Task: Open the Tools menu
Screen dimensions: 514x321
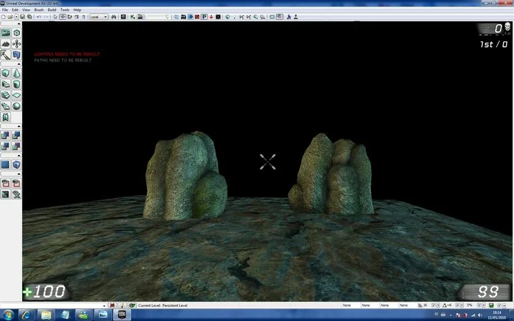Action: point(65,10)
